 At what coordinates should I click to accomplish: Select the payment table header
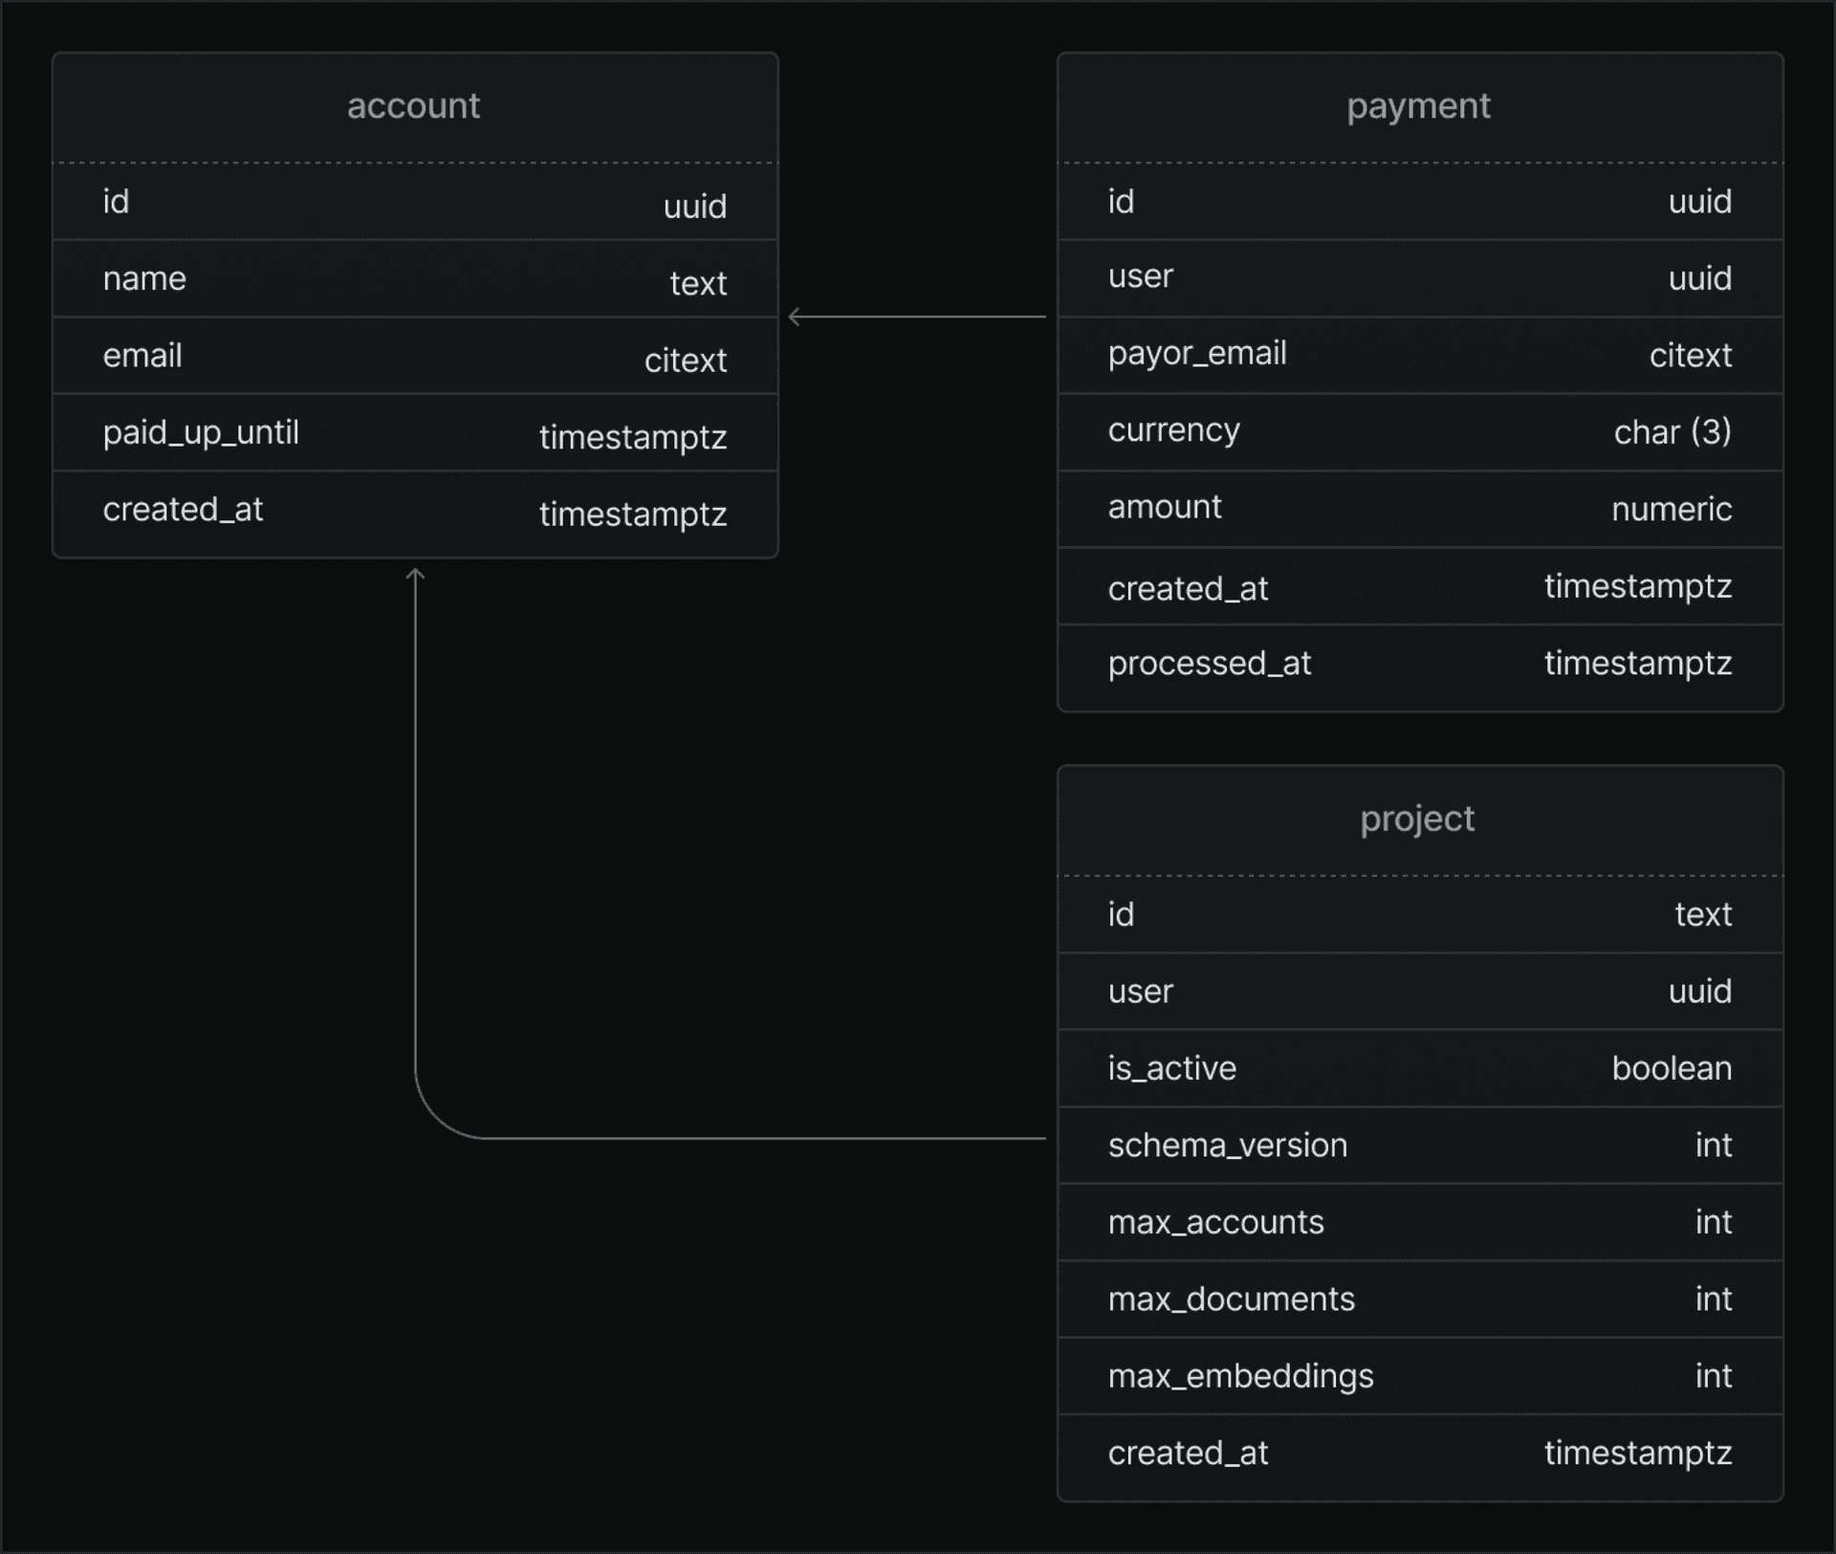1419,105
